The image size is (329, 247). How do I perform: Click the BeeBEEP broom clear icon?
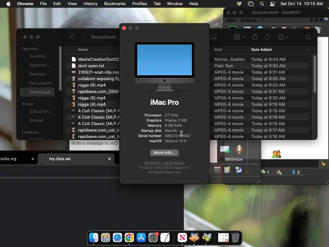(x=323, y=163)
